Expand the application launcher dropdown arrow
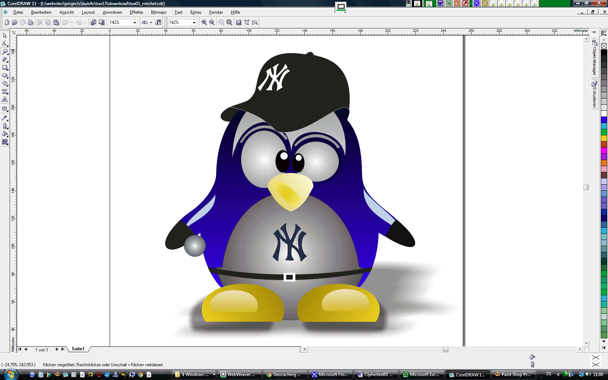The height and width of the screenshot is (380, 608). pyautogui.click(x=151, y=22)
